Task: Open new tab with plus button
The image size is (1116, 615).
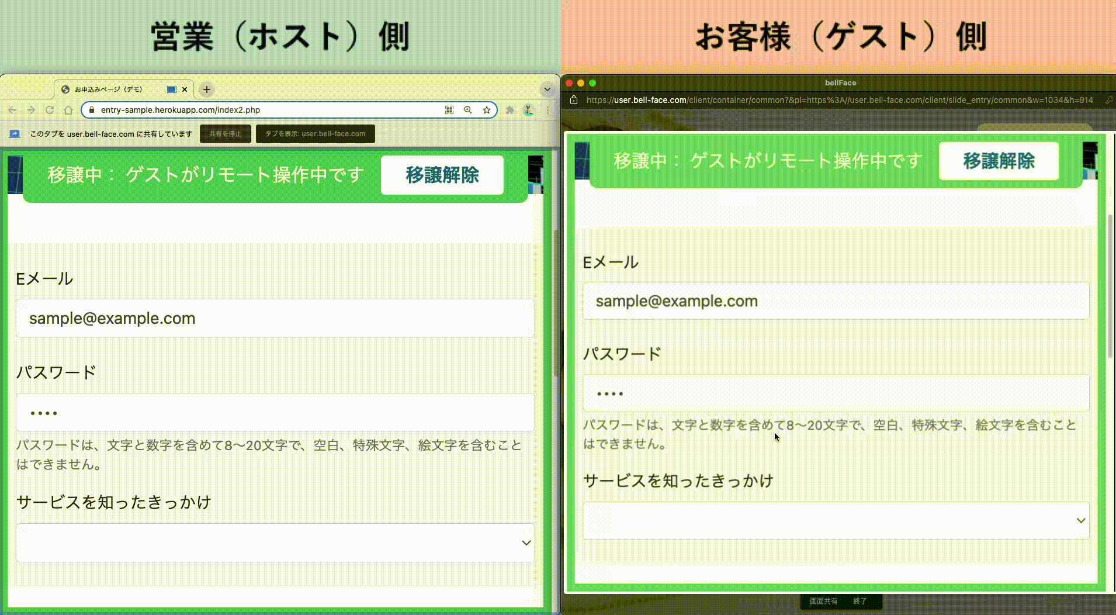Action: coord(206,89)
